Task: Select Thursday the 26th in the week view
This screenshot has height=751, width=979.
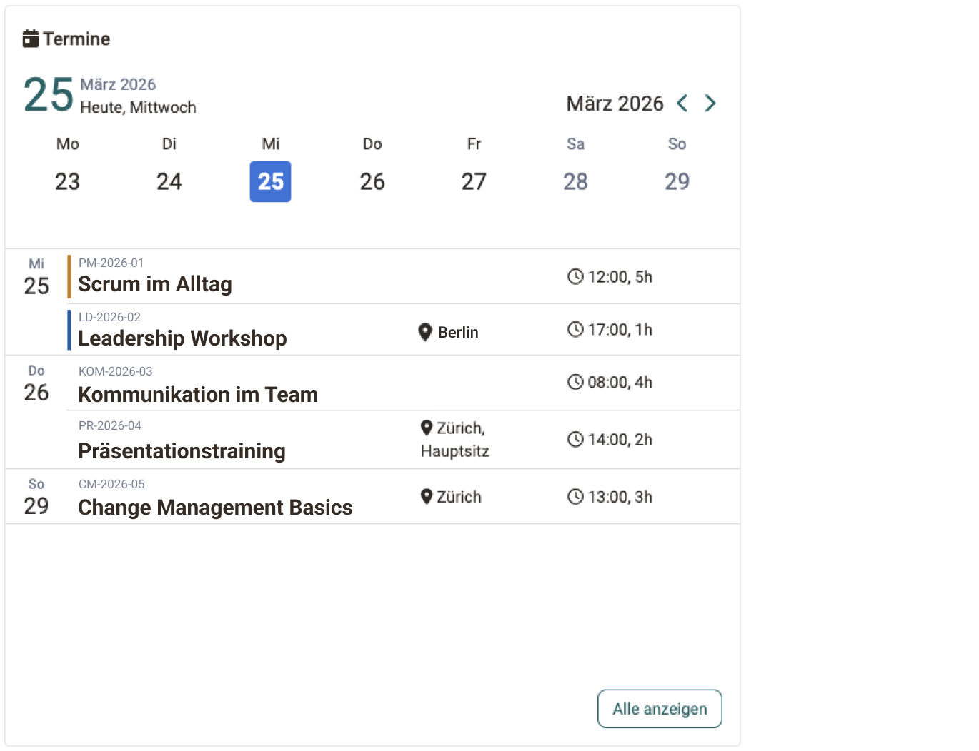Action: click(x=372, y=181)
